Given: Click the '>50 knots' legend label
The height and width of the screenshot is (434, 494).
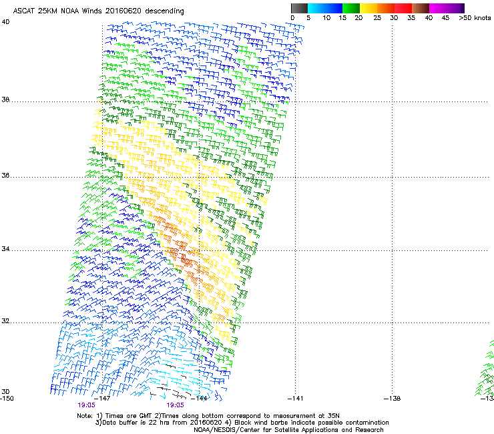Looking at the screenshot, I should [x=475, y=18].
